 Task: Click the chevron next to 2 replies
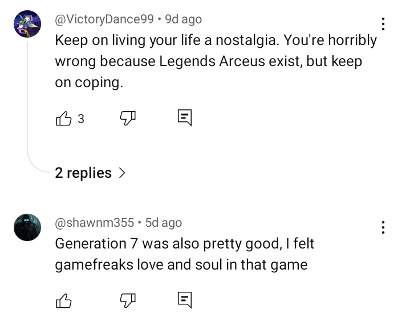point(121,173)
